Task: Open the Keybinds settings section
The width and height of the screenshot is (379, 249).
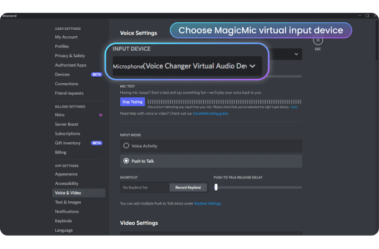Action: pos(64,221)
